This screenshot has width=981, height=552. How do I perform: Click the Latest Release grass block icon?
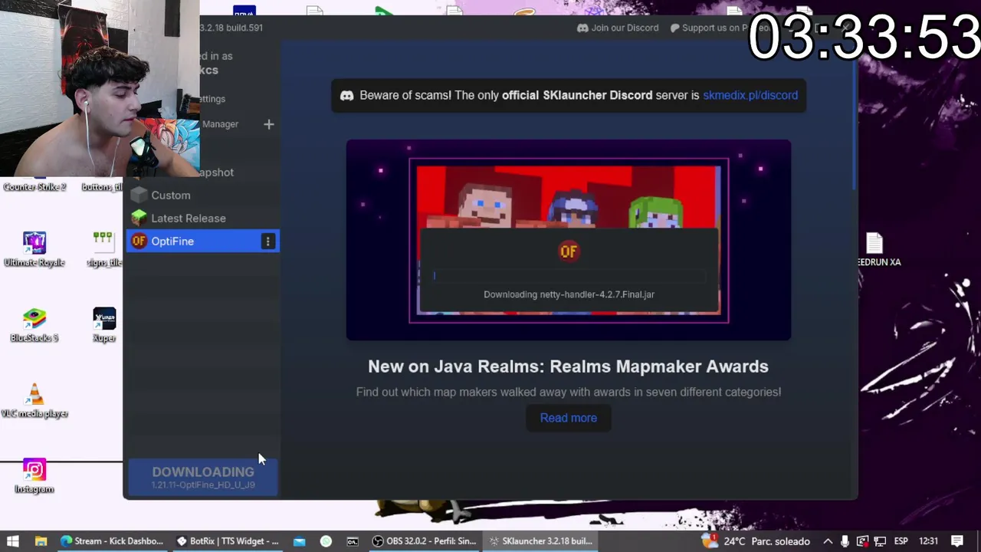(x=139, y=218)
